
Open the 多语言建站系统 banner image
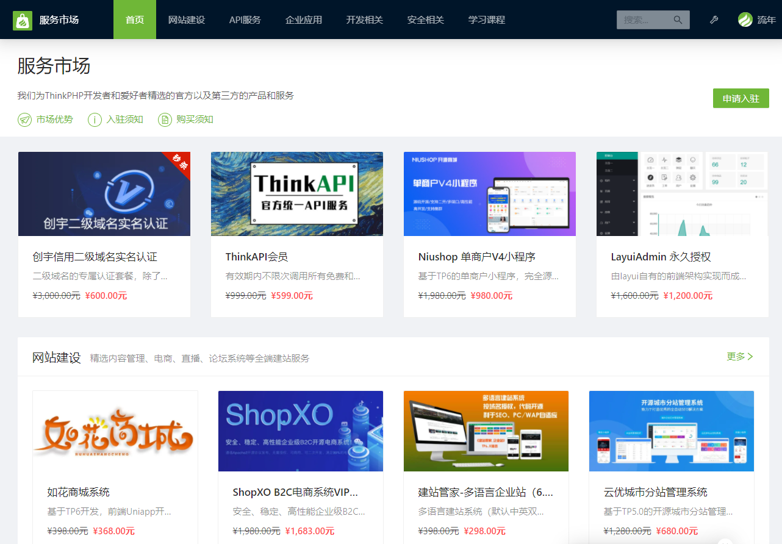coord(486,431)
